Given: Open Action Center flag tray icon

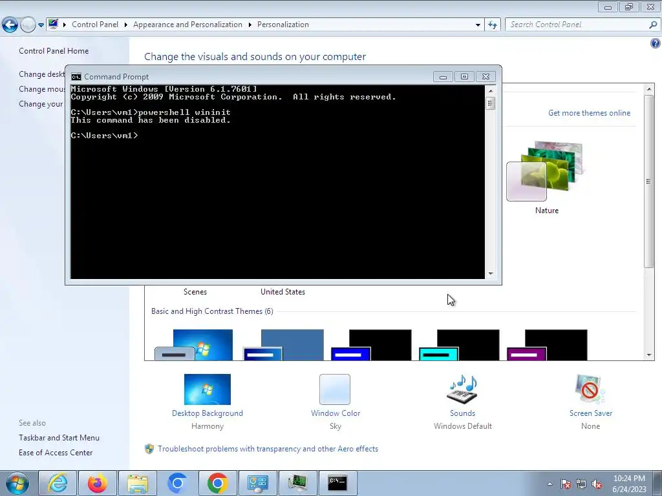Looking at the screenshot, I should click(x=566, y=484).
